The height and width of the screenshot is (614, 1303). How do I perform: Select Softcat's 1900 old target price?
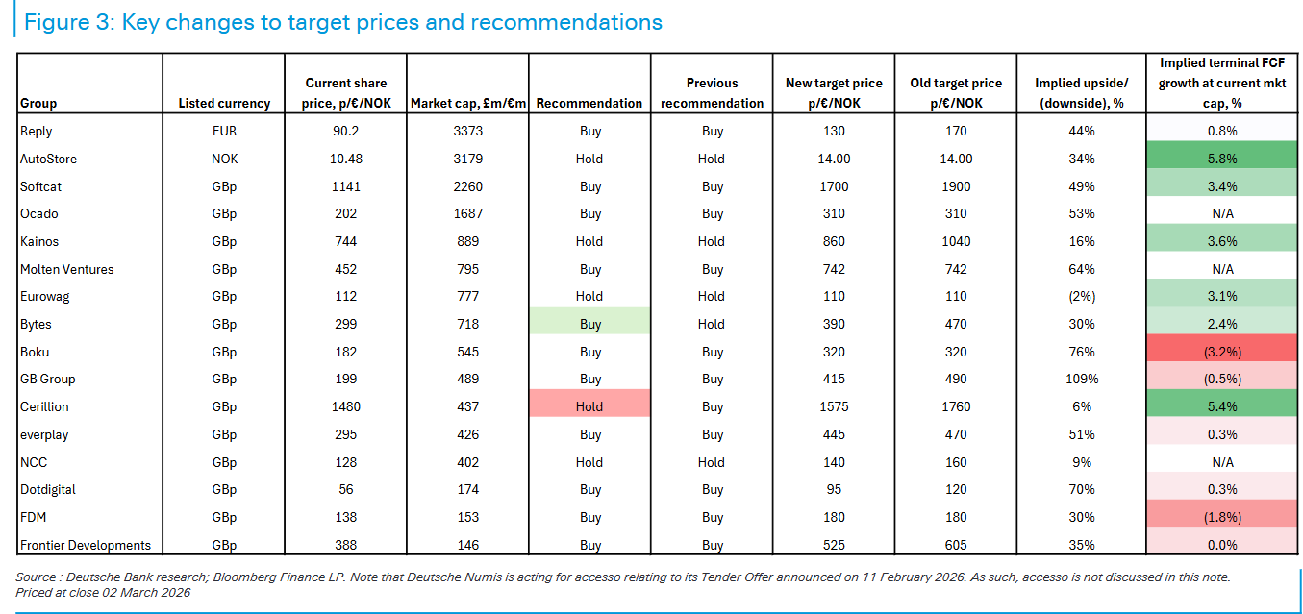click(956, 186)
